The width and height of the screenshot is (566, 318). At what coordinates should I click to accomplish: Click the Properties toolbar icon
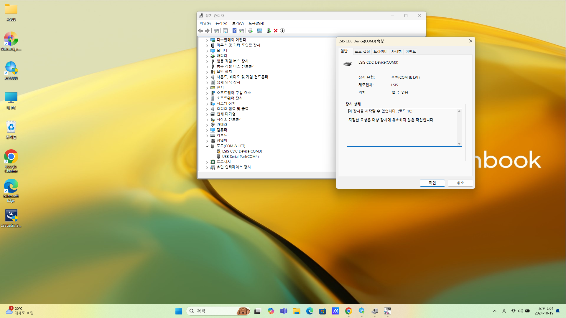pyautogui.click(x=225, y=31)
